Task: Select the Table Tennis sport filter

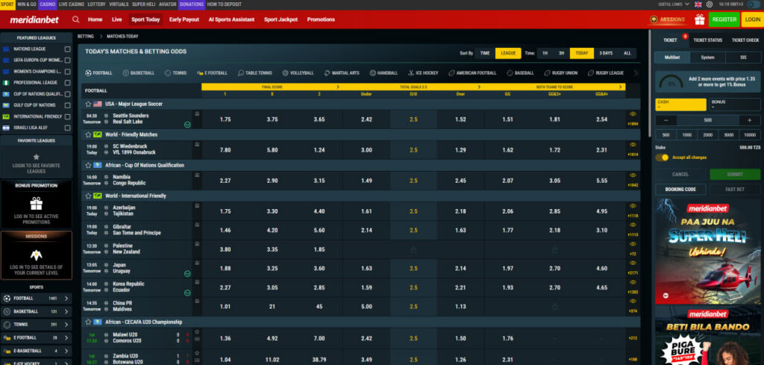Action: click(255, 73)
